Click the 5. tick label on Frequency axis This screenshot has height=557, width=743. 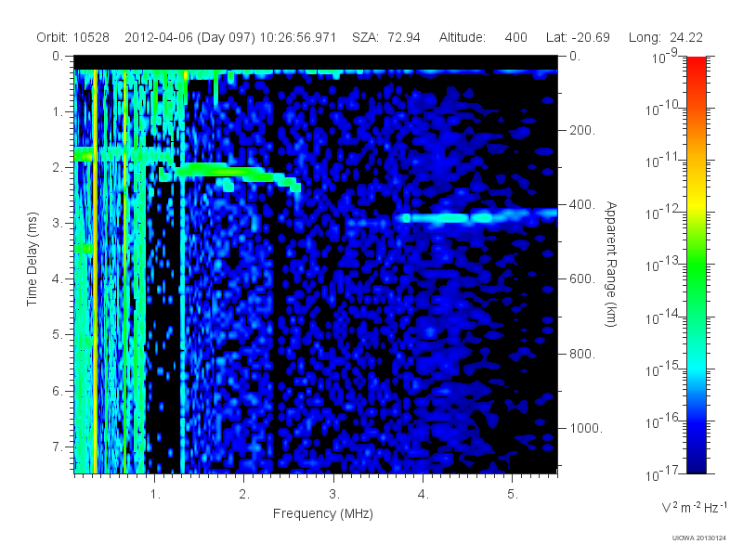pyautogui.click(x=513, y=495)
